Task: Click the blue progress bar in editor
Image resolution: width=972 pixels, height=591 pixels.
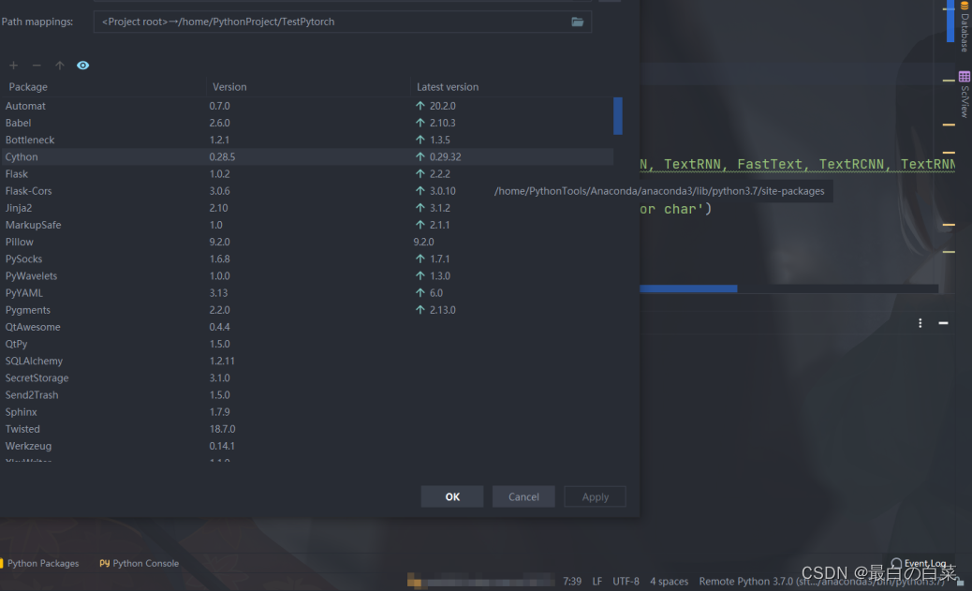Action: coord(688,288)
